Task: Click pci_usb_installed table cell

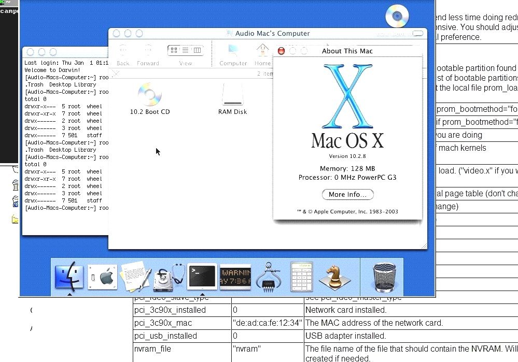Action: coord(182,336)
